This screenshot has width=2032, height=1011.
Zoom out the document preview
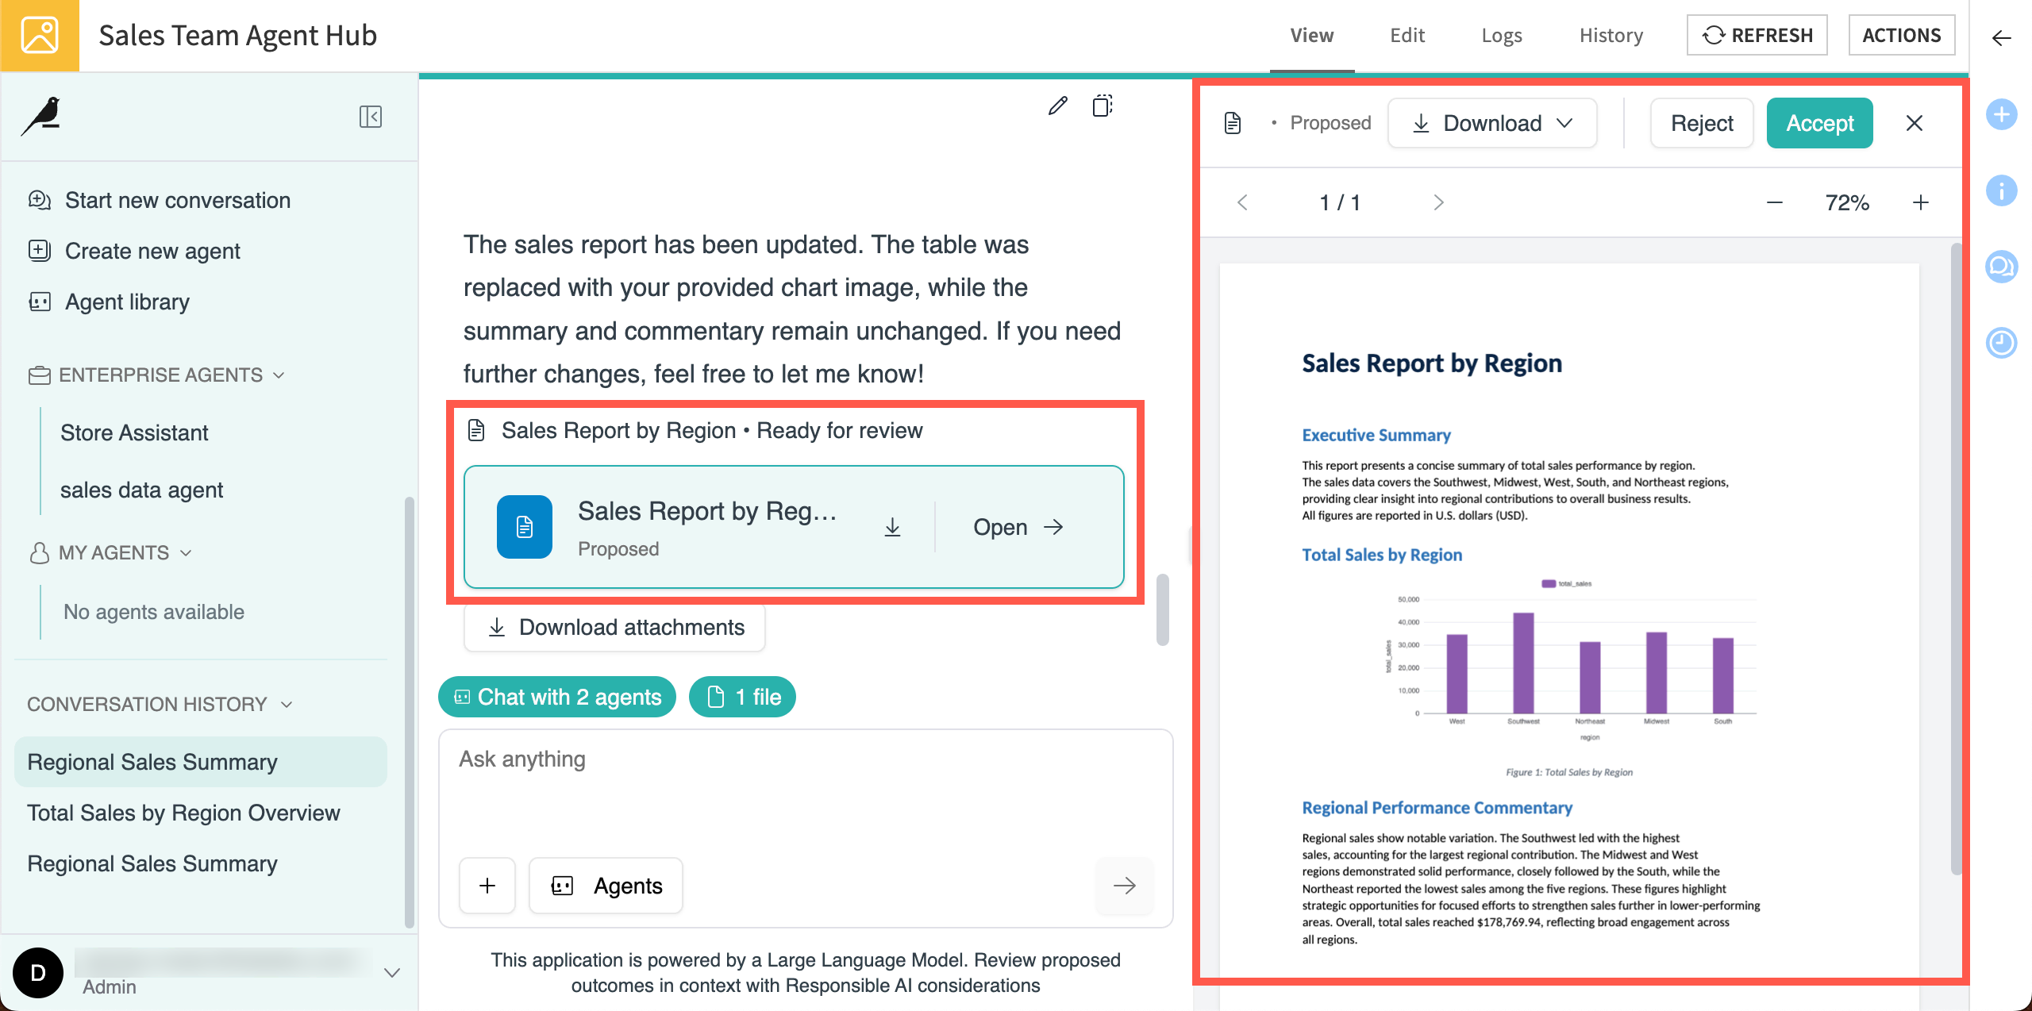click(x=1775, y=202)
